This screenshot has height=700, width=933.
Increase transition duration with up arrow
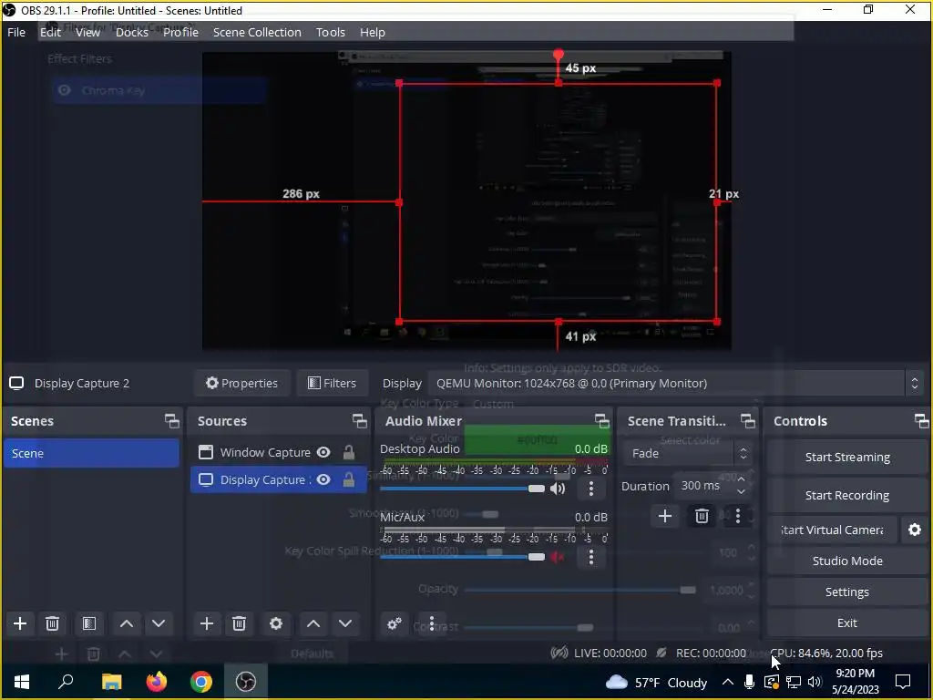coord(741,479)
